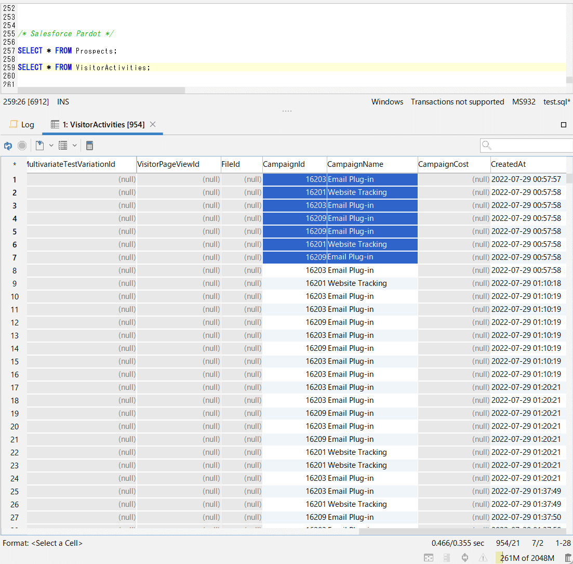Close the VisitorActivities results tab

click(x=153, y=125)
